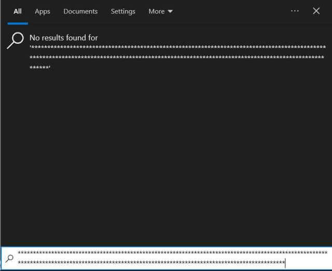This screenshot has width=332, height=271.
Task: Switch to the All search tab
Action: click(x=18, y=11)
